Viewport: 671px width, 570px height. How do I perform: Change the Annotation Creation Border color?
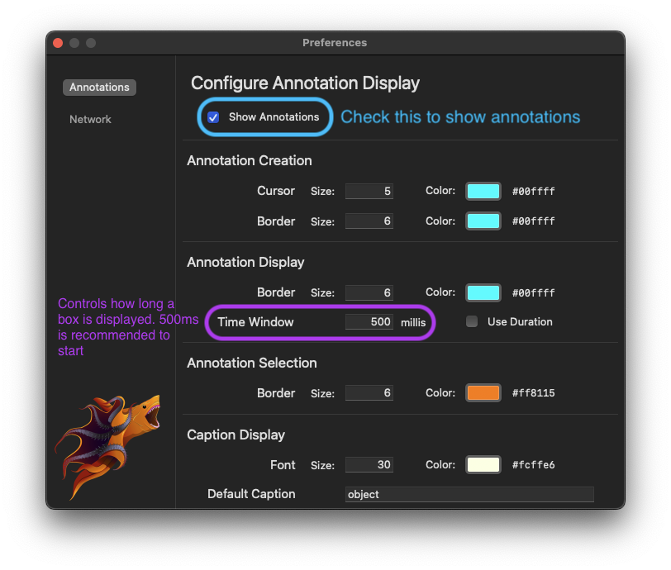click(x=483, y=221)
